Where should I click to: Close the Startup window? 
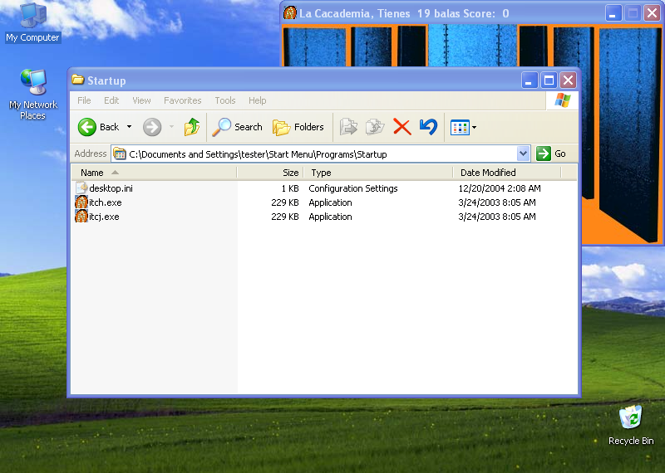pyautogui.click(x=568, y=80)
